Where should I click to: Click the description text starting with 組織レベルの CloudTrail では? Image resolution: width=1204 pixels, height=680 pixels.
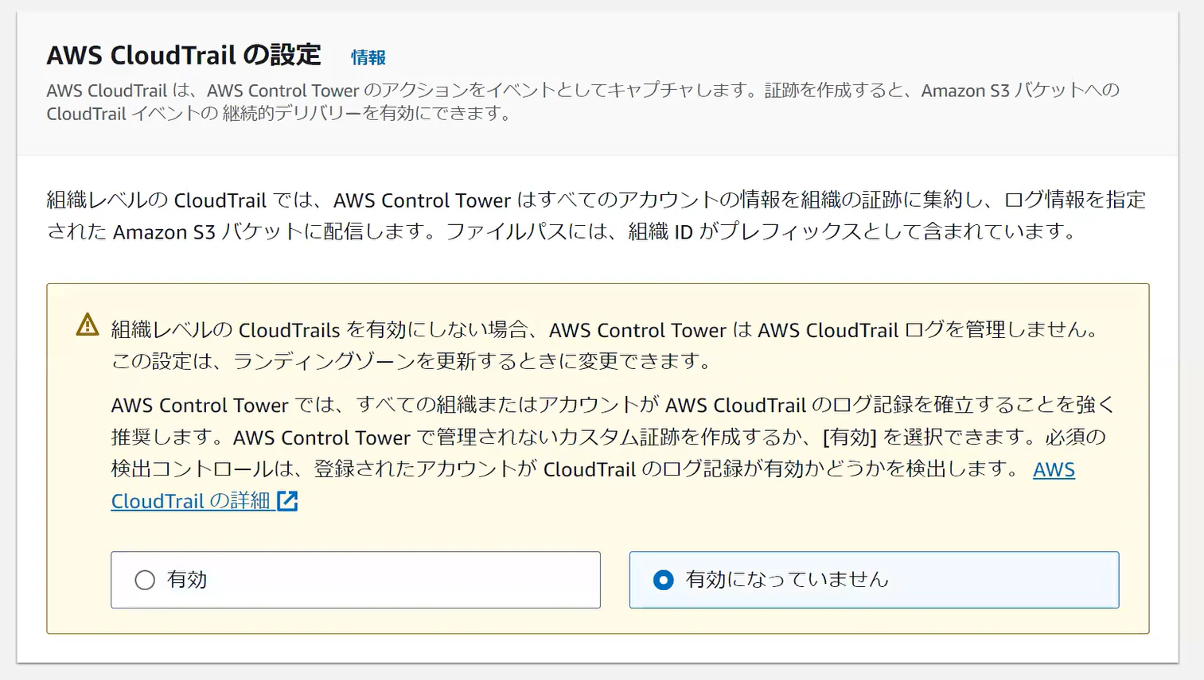click(x=597, y=216)
